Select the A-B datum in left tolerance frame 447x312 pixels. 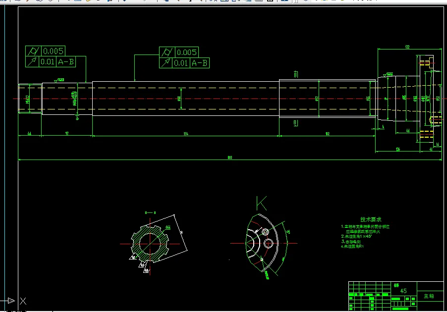pyautogui.click(x=66, y=62)
